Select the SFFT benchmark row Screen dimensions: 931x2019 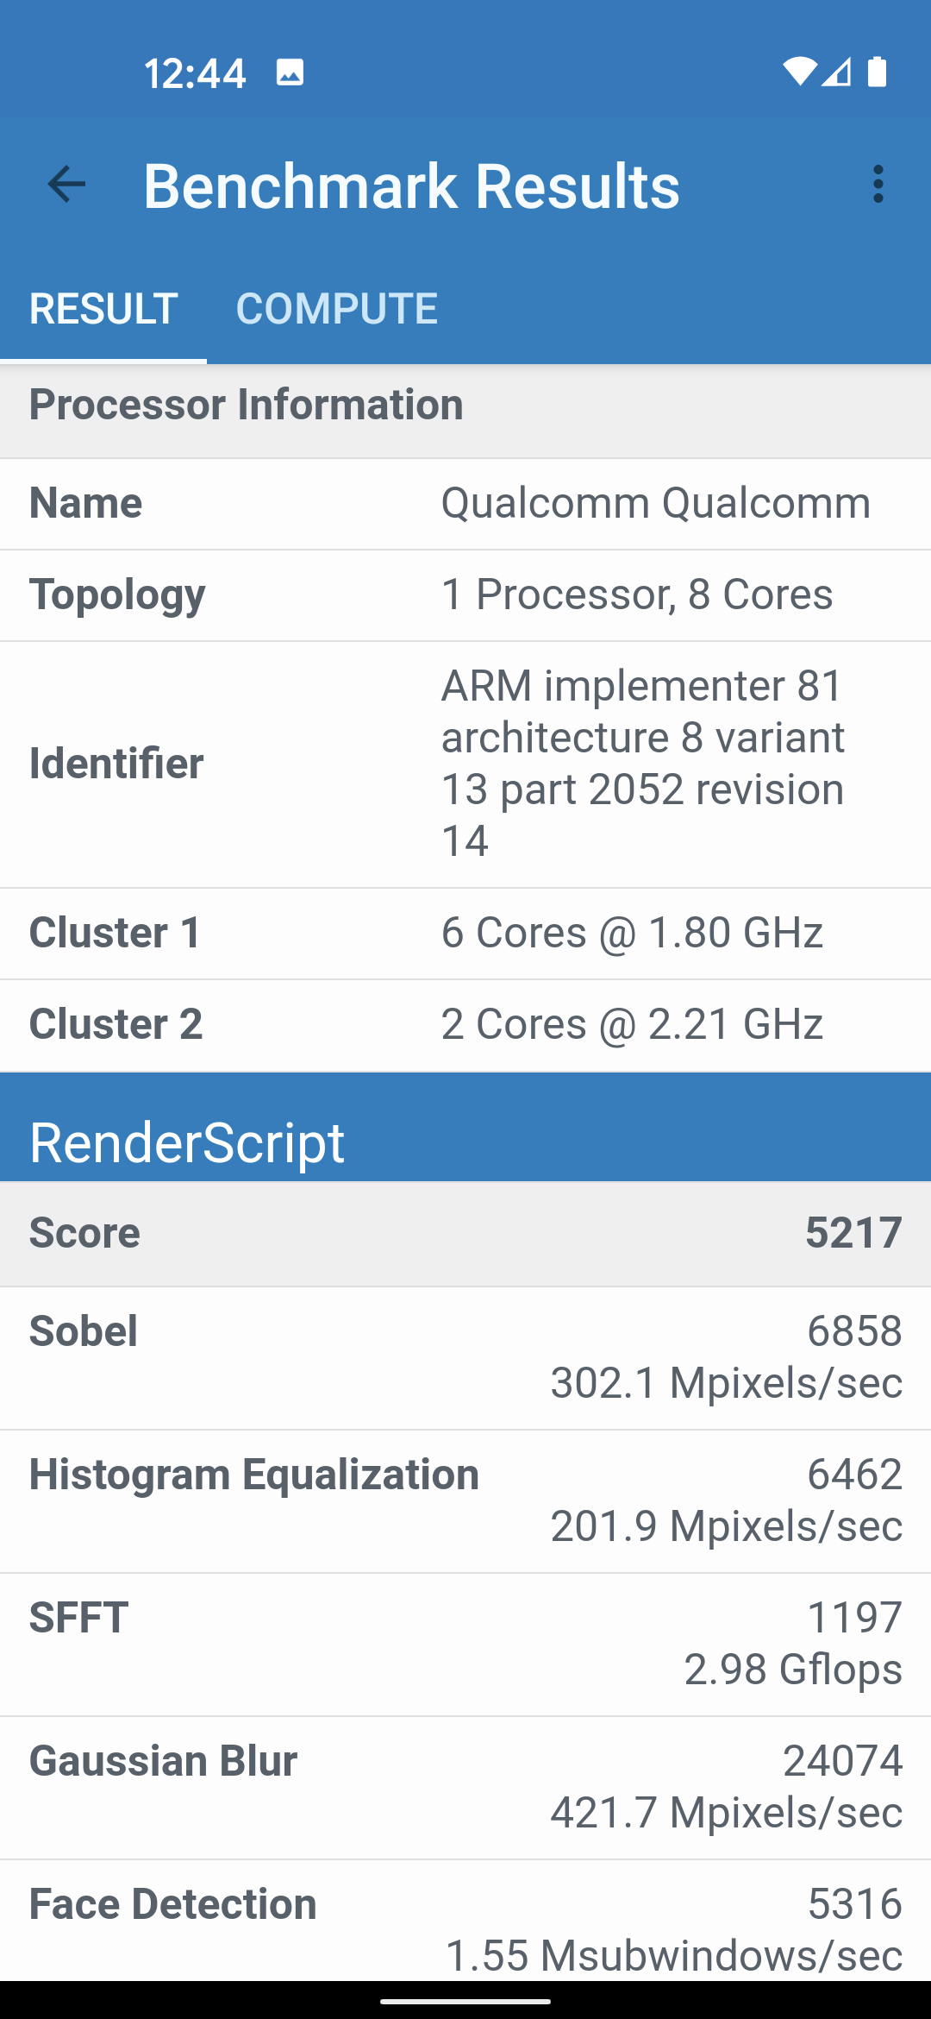pos(465,1645)
